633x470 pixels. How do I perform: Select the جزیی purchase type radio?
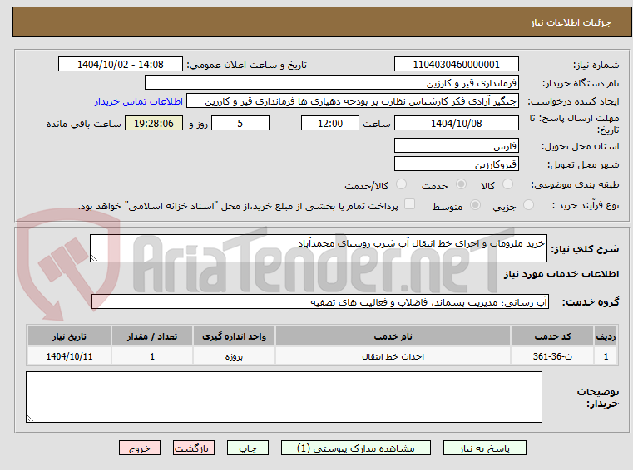pos(528,205)
